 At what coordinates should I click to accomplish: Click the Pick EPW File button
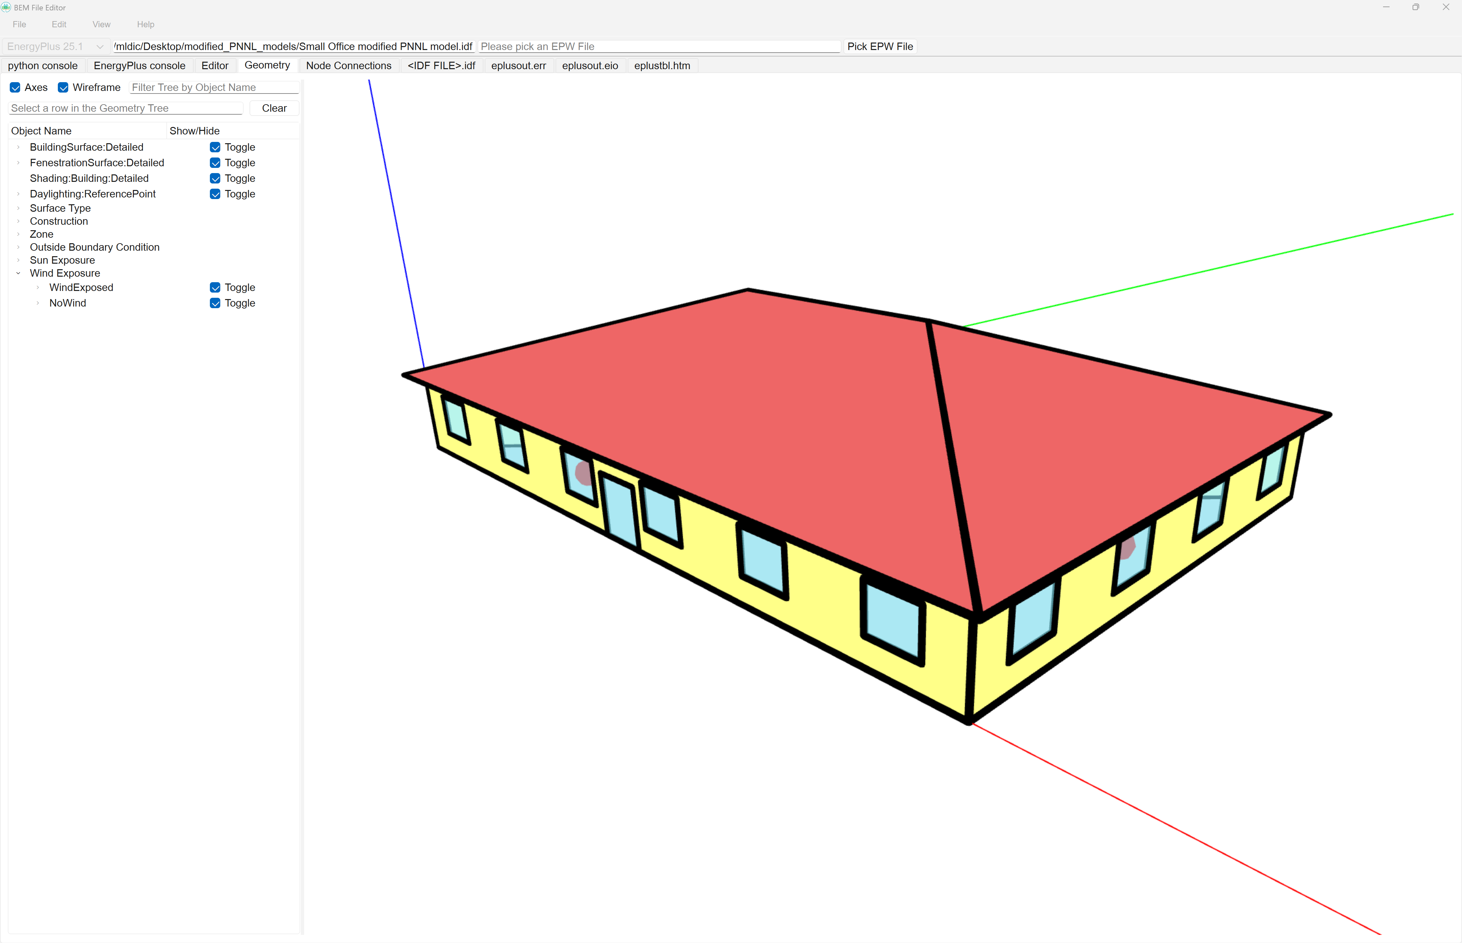[880, 46]
